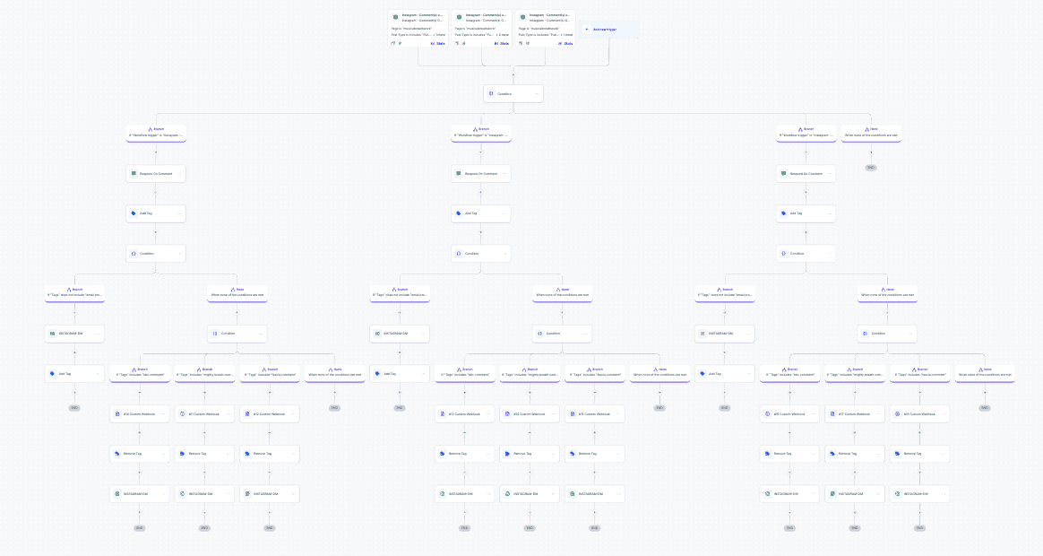
Task: Select the #15 Custom Webhook icon
Action: (573, 413)
